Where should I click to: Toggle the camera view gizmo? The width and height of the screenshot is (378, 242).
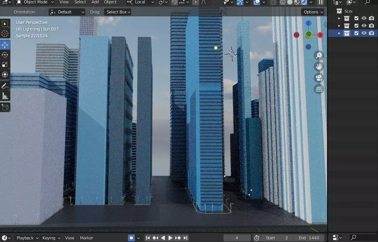pyautogui.click(x=319, y=78)
